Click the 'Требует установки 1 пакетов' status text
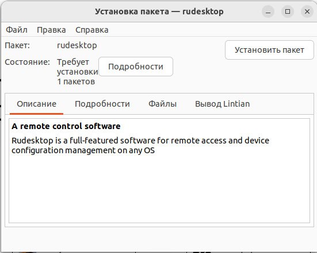This screenshot has height=253, width=317. click(x=78, y=72)
